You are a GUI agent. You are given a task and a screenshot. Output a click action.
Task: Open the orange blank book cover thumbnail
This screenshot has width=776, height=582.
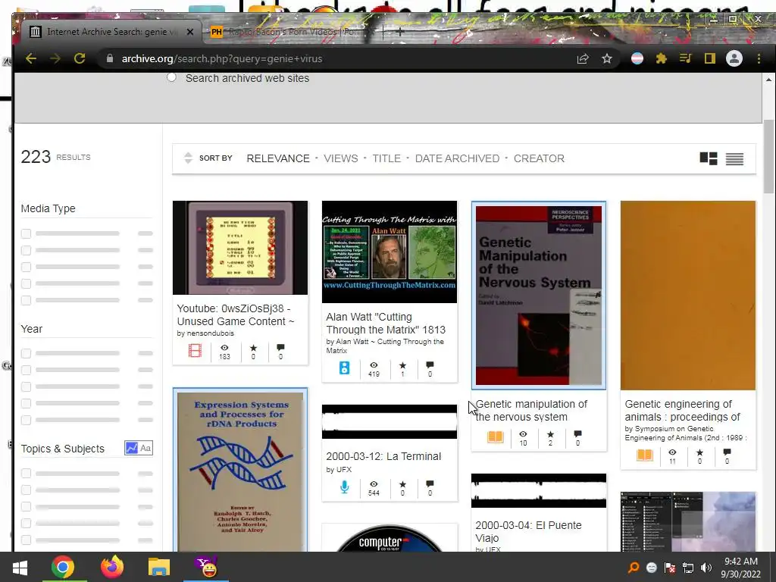688,296
